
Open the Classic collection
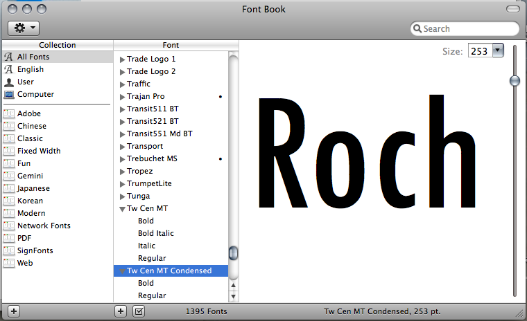tap(58, 138)
